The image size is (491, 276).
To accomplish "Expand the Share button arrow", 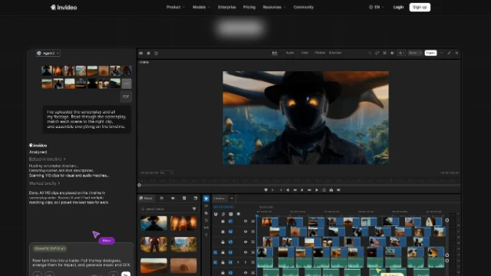I will 420,53.
